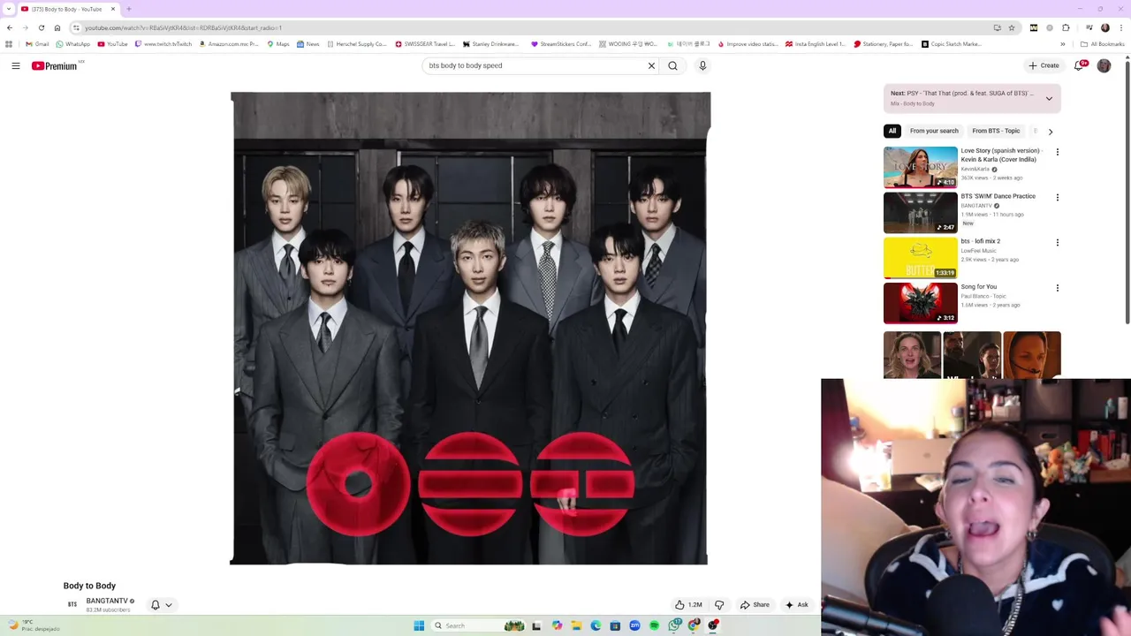
Task: Click Create button in YouTube header
Action: coord(1044,65)
